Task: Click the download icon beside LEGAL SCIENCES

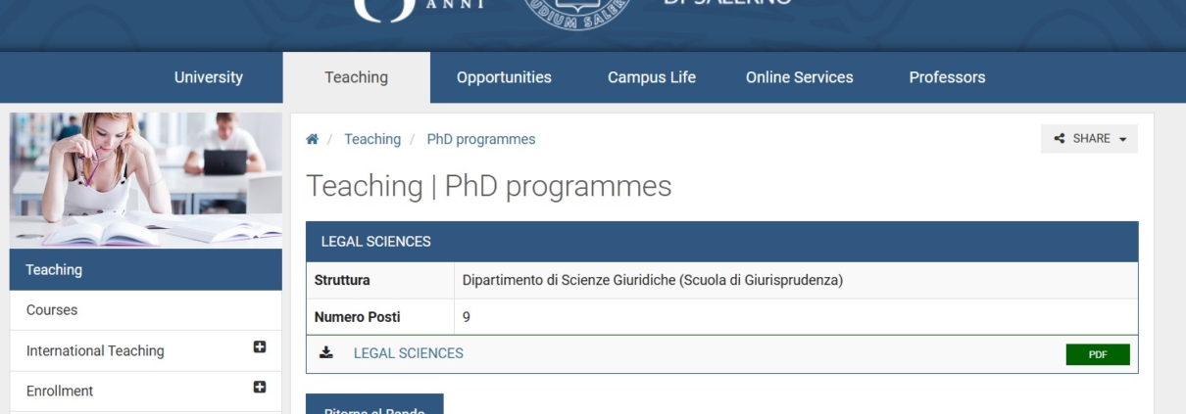Action: click(326, 353)
